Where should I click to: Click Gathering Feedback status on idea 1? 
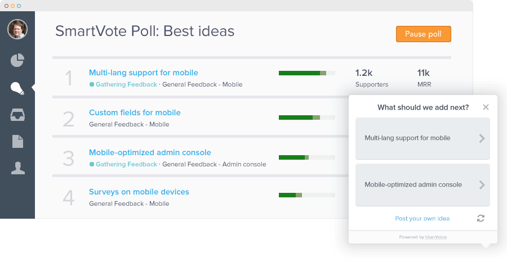pos(126,84)
